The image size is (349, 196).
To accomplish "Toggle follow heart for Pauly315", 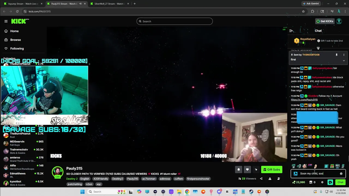I will [247, 170].
